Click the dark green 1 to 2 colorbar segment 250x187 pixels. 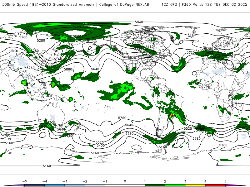pos(155,185)
